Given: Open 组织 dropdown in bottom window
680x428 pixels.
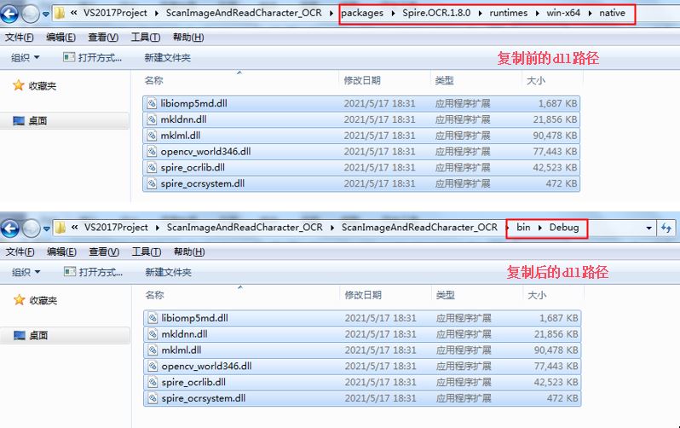Looking at the screenshot, I should click(26, 272).
